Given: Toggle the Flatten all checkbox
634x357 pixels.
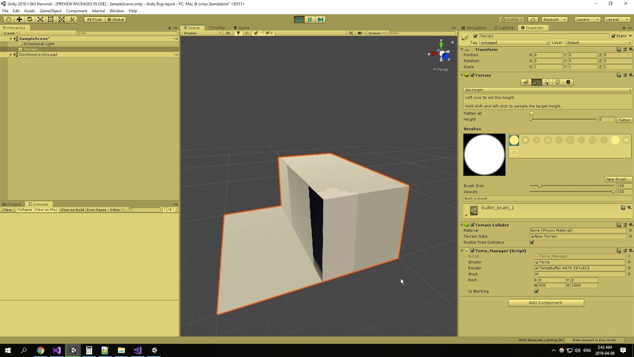Looking at the screenshot, I should pos(531,113).
